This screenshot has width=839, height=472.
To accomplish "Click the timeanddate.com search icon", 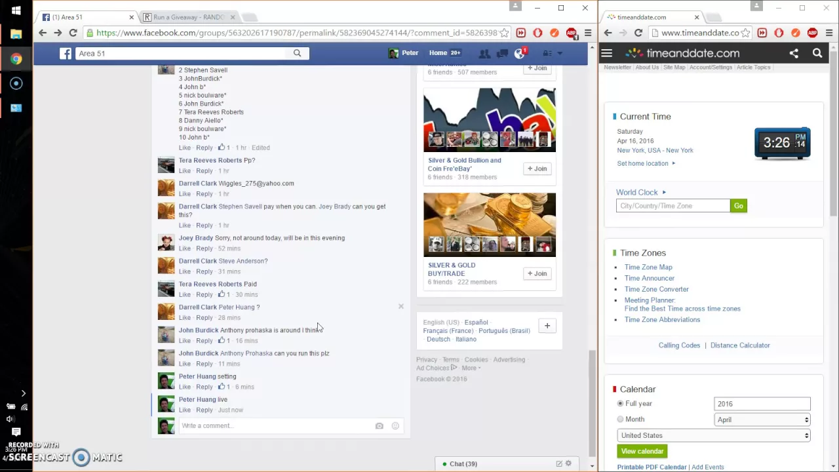I will [817, 53].
